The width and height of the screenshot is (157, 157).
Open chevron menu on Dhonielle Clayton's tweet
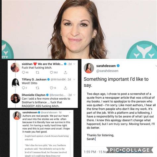[x=74, y=95]
